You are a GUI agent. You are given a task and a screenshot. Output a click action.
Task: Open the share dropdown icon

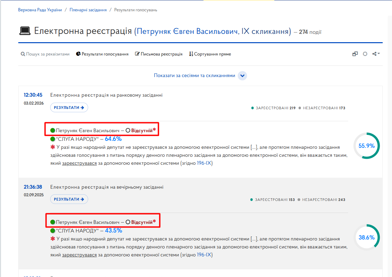[x=376, y=54]
